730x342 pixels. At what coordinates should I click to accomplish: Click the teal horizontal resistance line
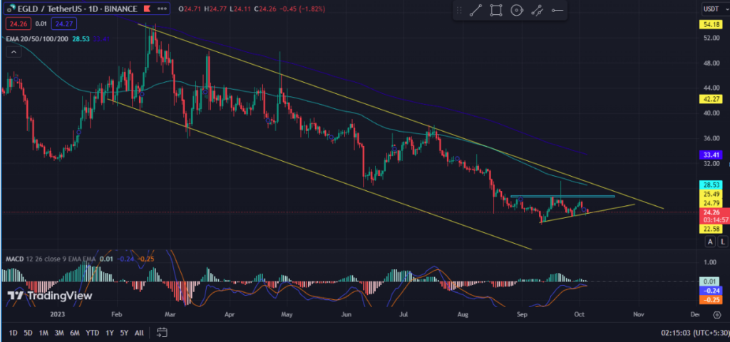562,196
